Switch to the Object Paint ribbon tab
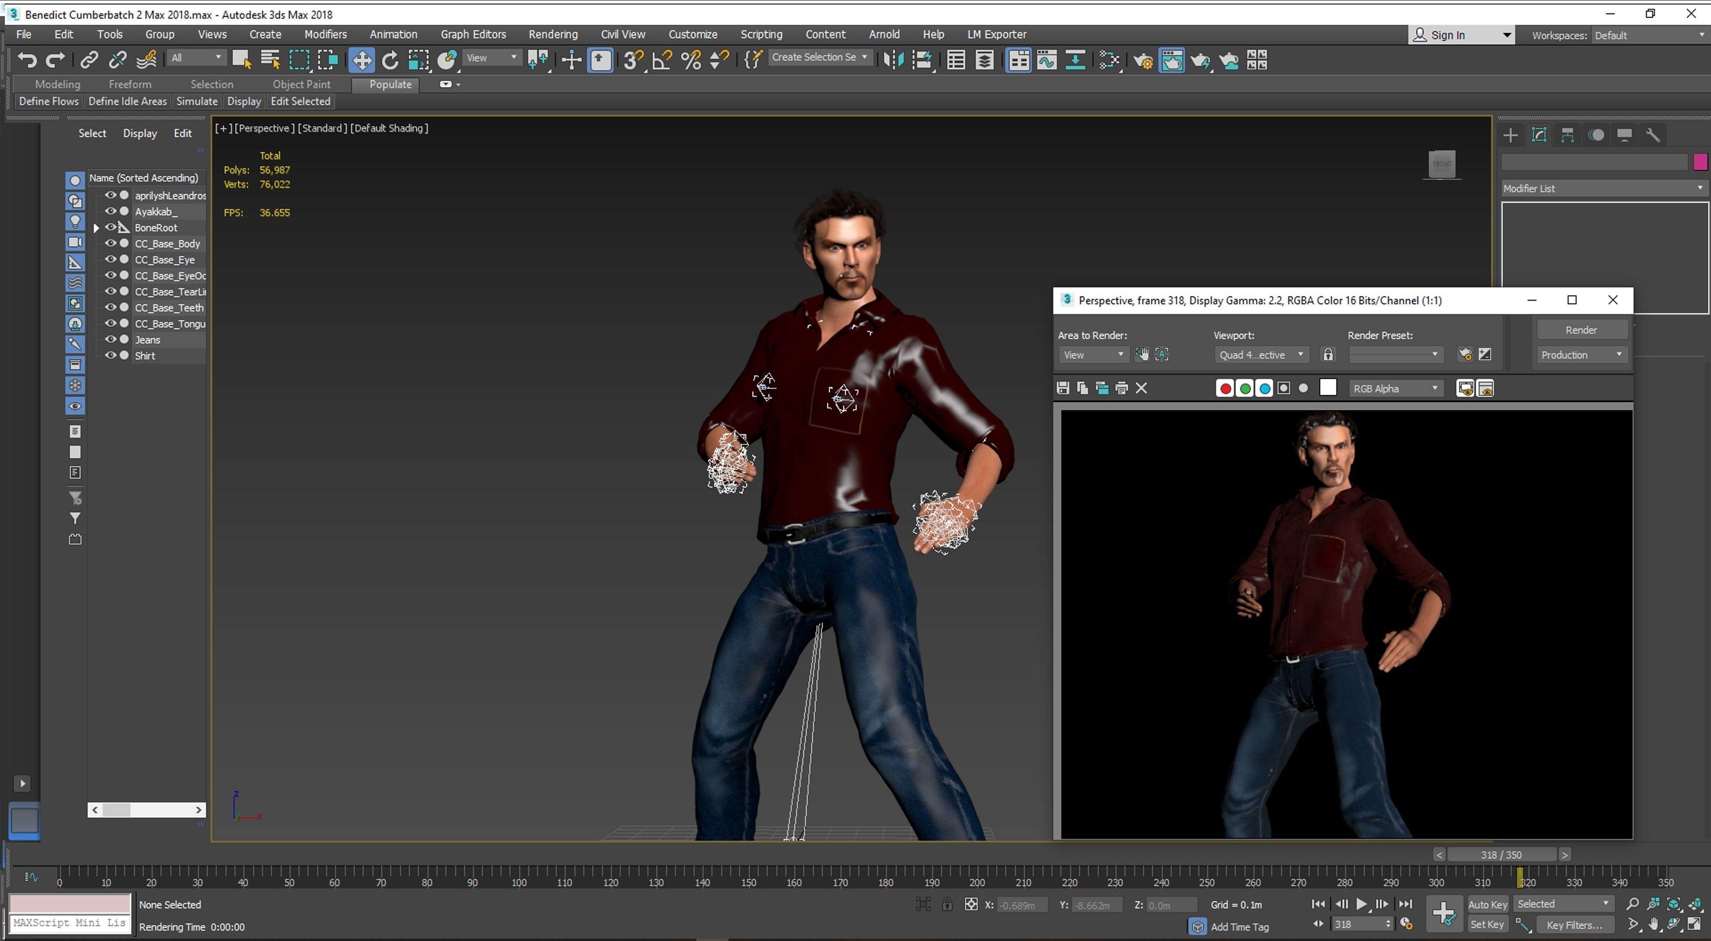 tap(302, 84)
